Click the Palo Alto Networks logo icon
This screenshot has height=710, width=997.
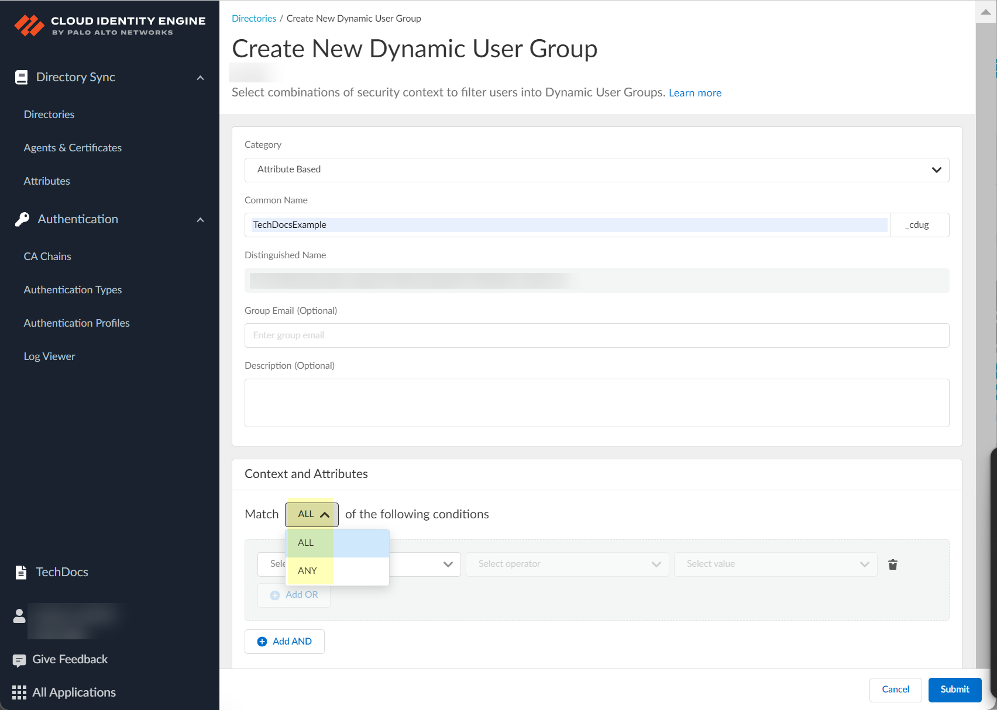[x=29, y=26]
